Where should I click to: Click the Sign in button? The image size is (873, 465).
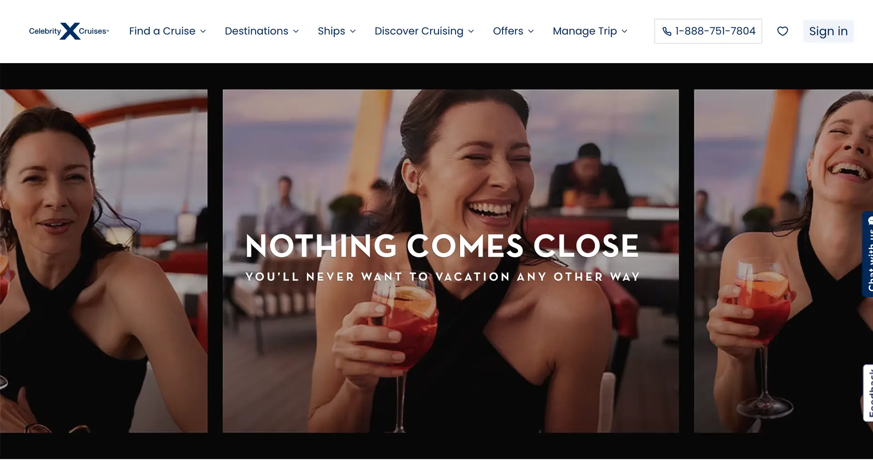tap(828, 31)
